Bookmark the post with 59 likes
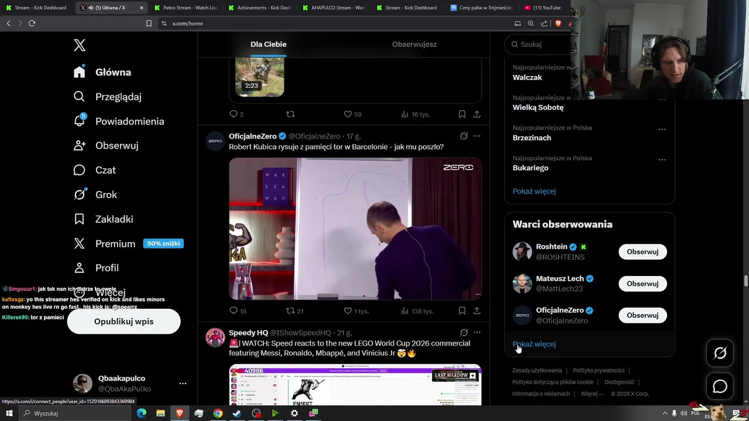Image resolution: width=749 pixels, height=421 pixels. click(x=462, y=114)
